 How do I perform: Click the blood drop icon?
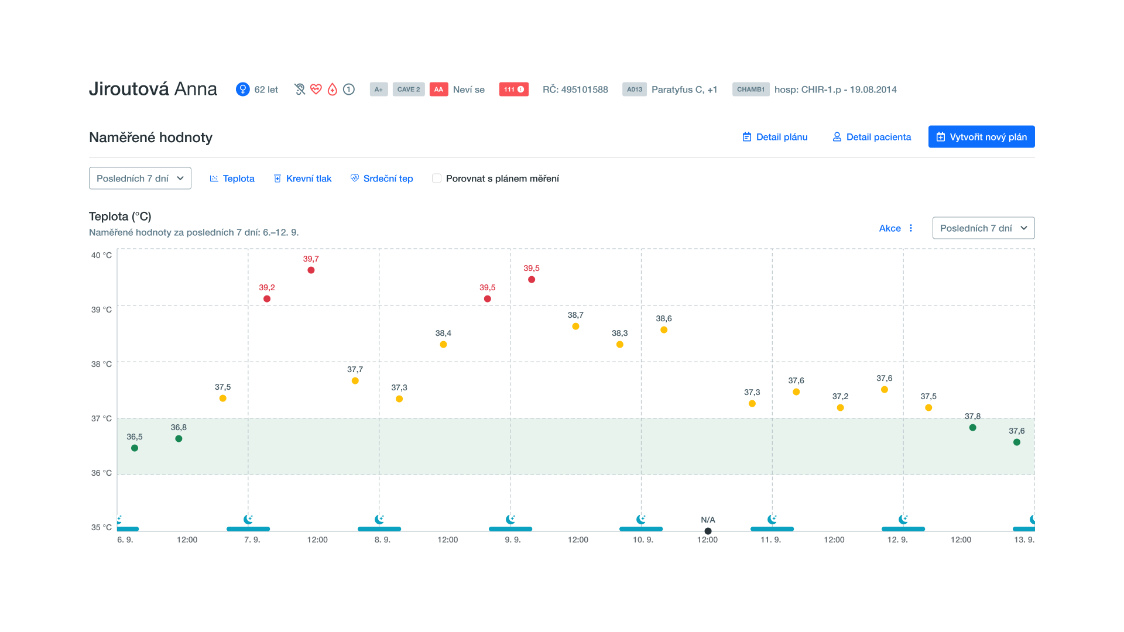tap(333, 90)
